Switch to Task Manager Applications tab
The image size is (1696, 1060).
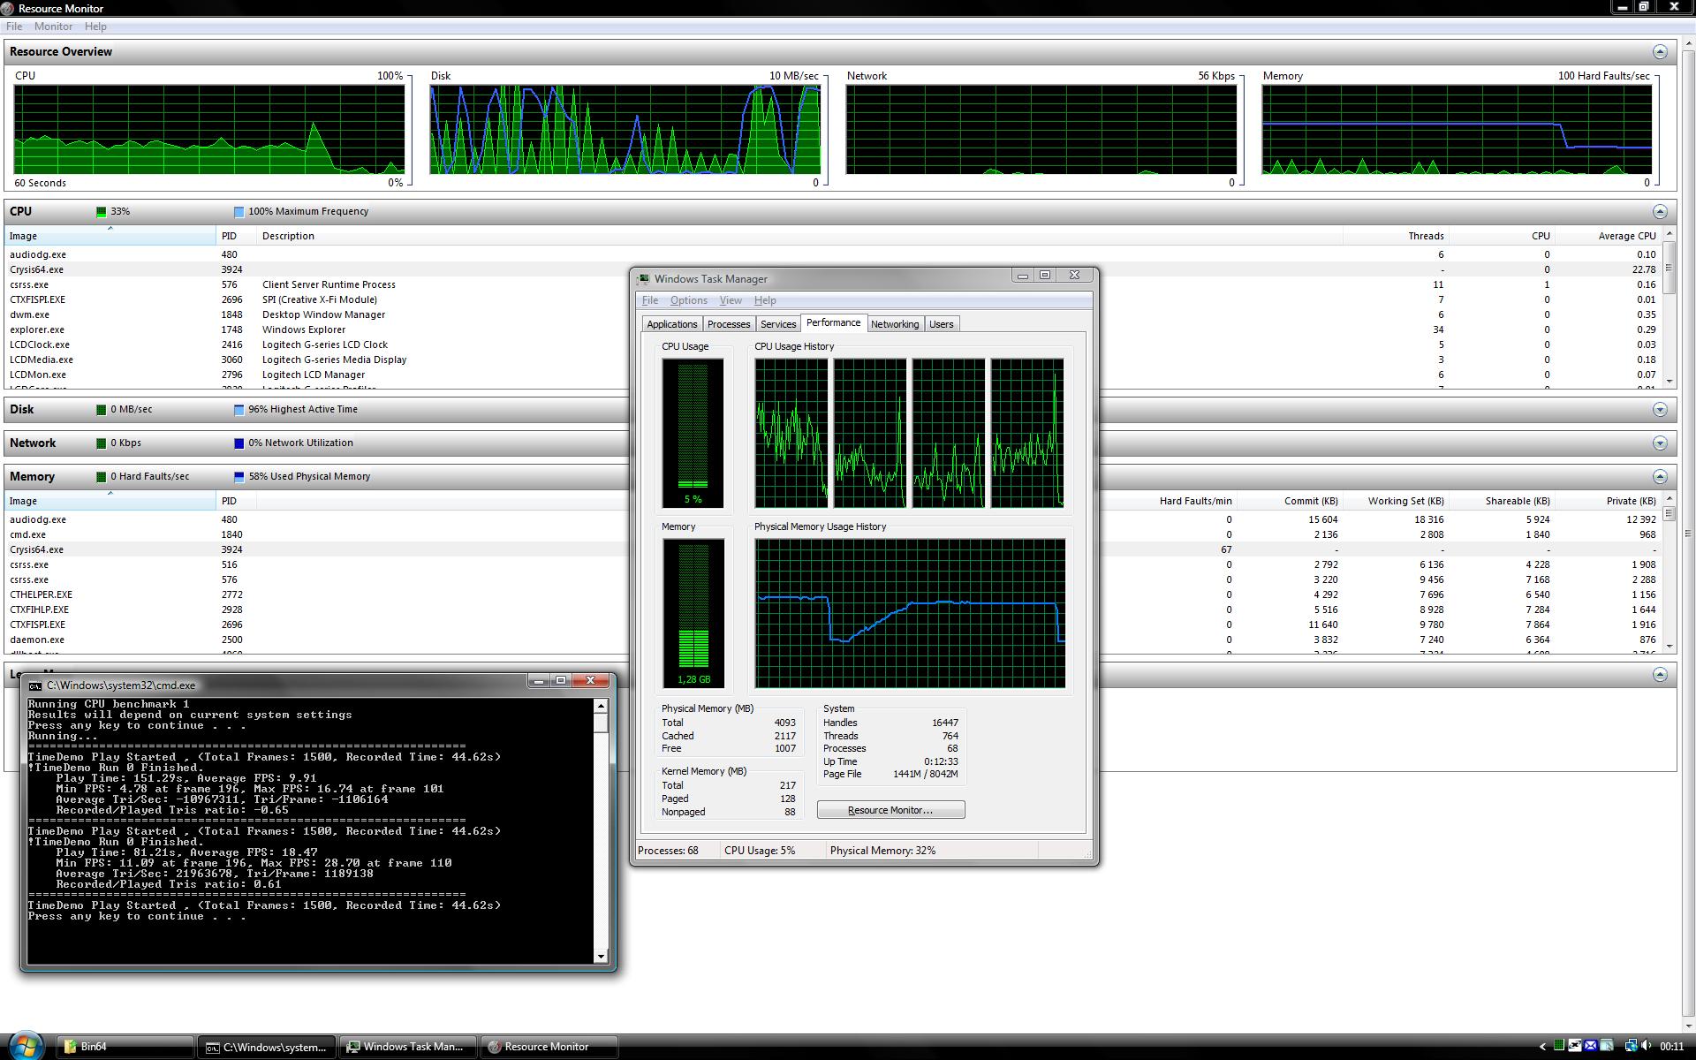point(672,324)
